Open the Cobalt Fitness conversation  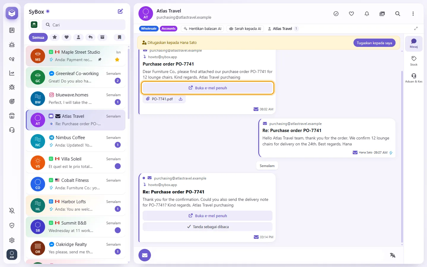tap(76, 184)
